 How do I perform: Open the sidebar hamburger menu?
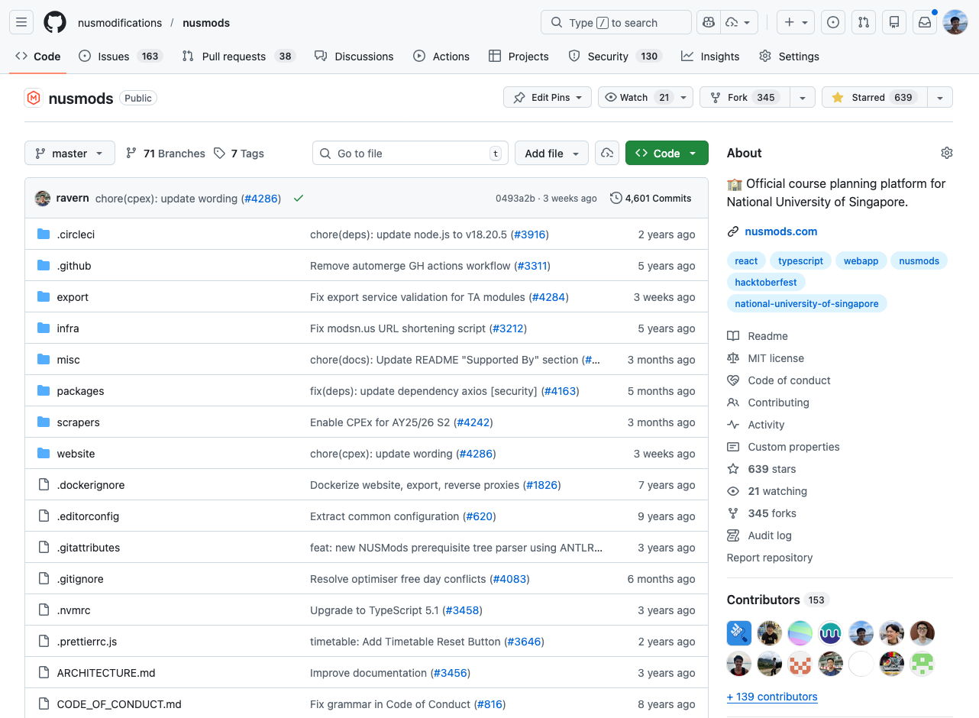(21, 22)
